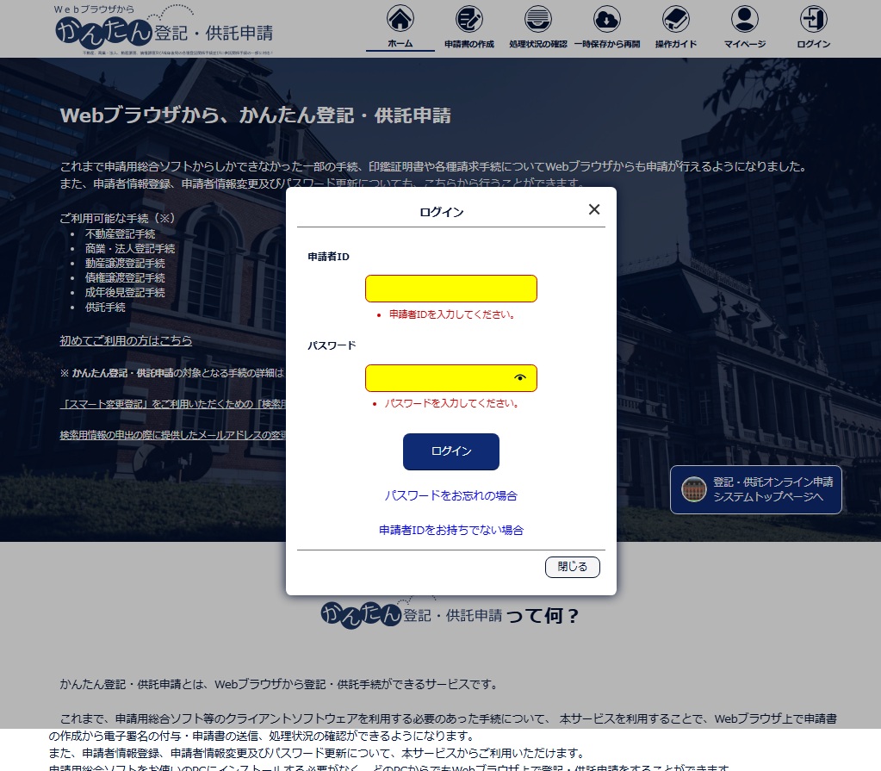This screenshot has width=881, height=771.
Task: Open the 操作ガイド book icon
Action: pos(674,22)
